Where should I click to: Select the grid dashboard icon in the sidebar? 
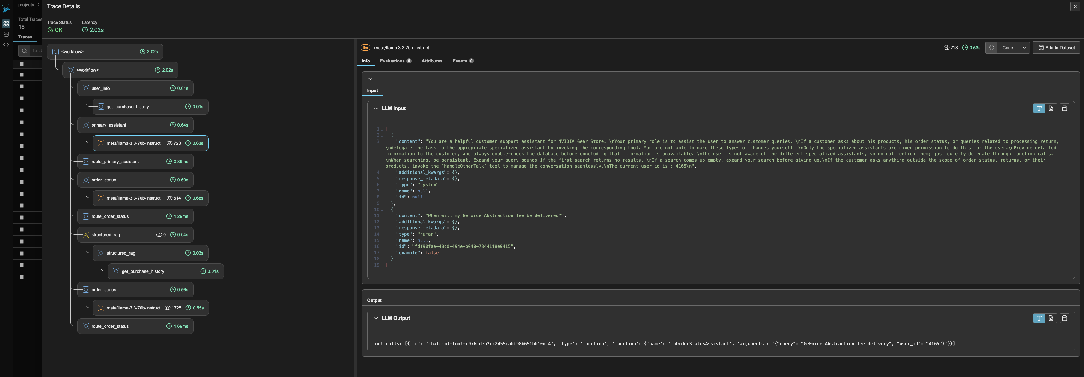(5, 24)
